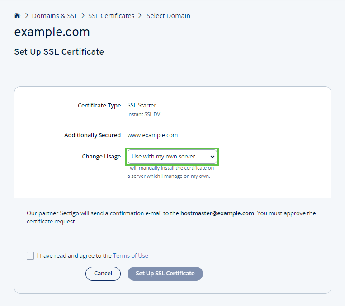Click the Instant SSL DV subtitle
This screenshot has height=306, width=345.
tap(144, 115)
